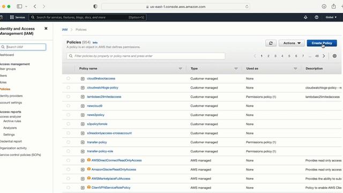Open Account settings in sidebar
343x193 pixels.
coord(11,102)
